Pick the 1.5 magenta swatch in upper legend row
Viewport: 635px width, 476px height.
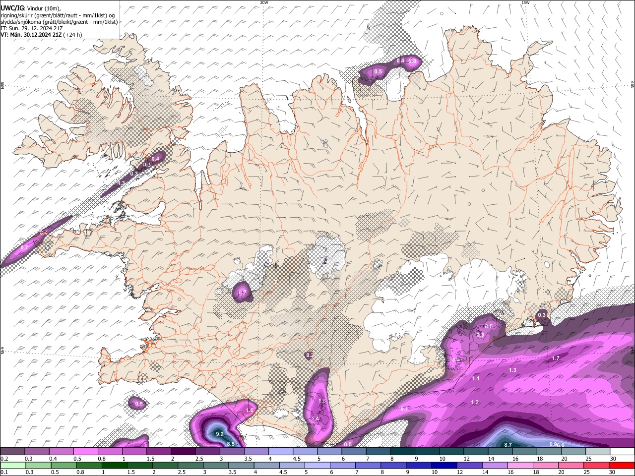tap(159, 451)
